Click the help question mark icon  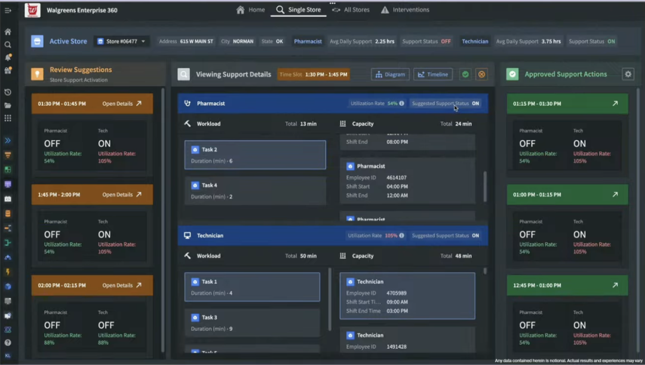(8, 343)
